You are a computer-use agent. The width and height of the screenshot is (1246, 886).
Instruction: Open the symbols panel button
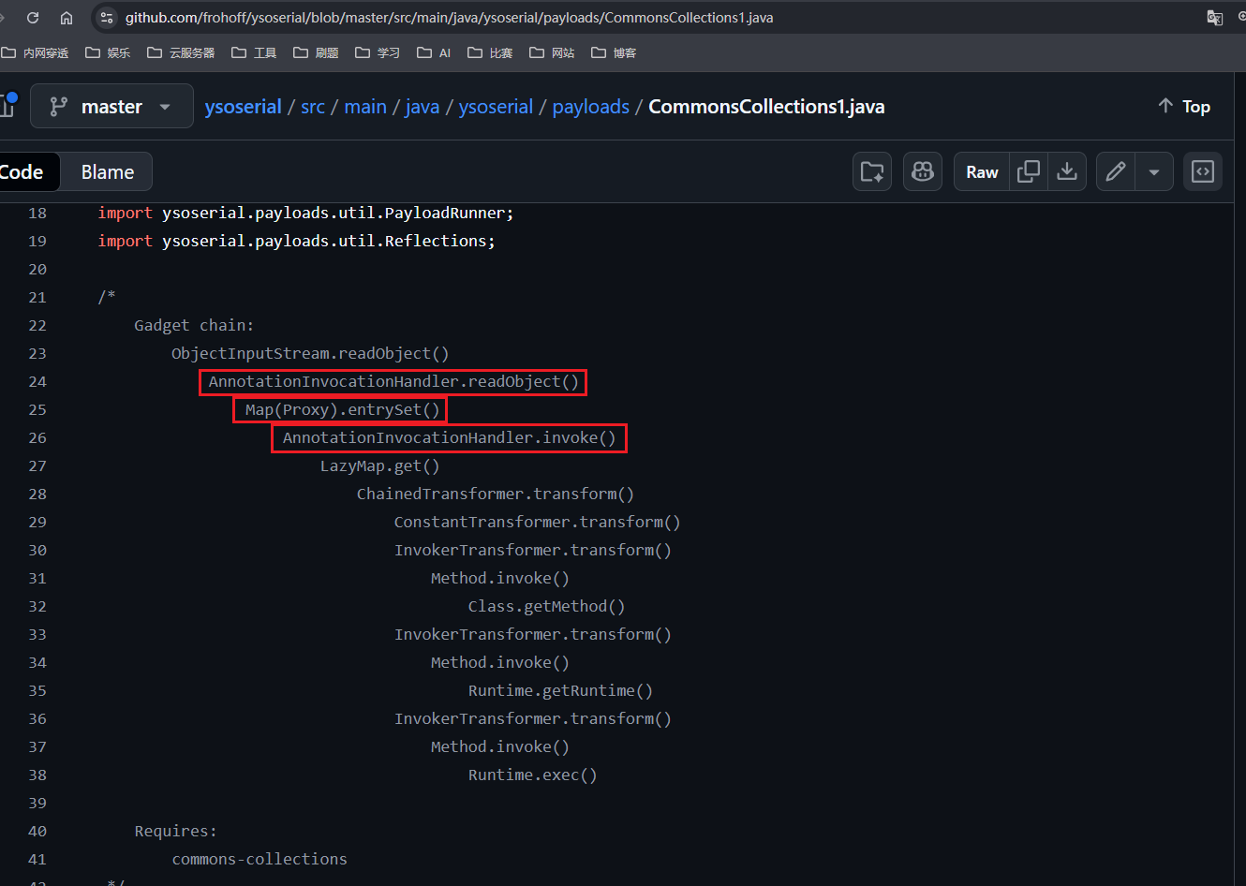[1203, 171]
